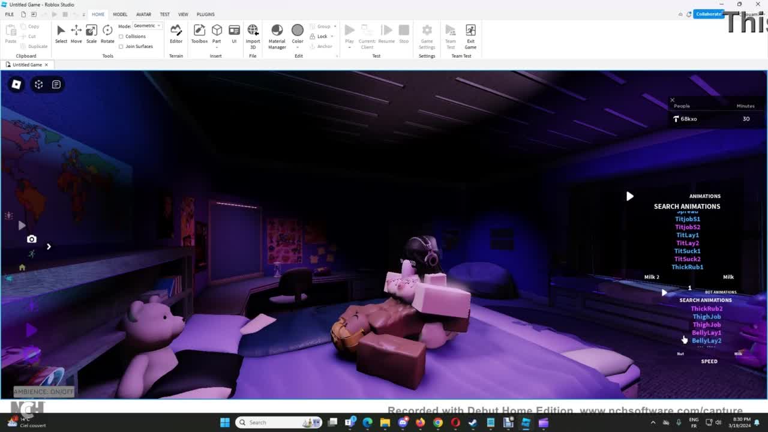Select the Move tool in the ribbon
This screenshot has height=432, width=768.
(x=76, y=34)
